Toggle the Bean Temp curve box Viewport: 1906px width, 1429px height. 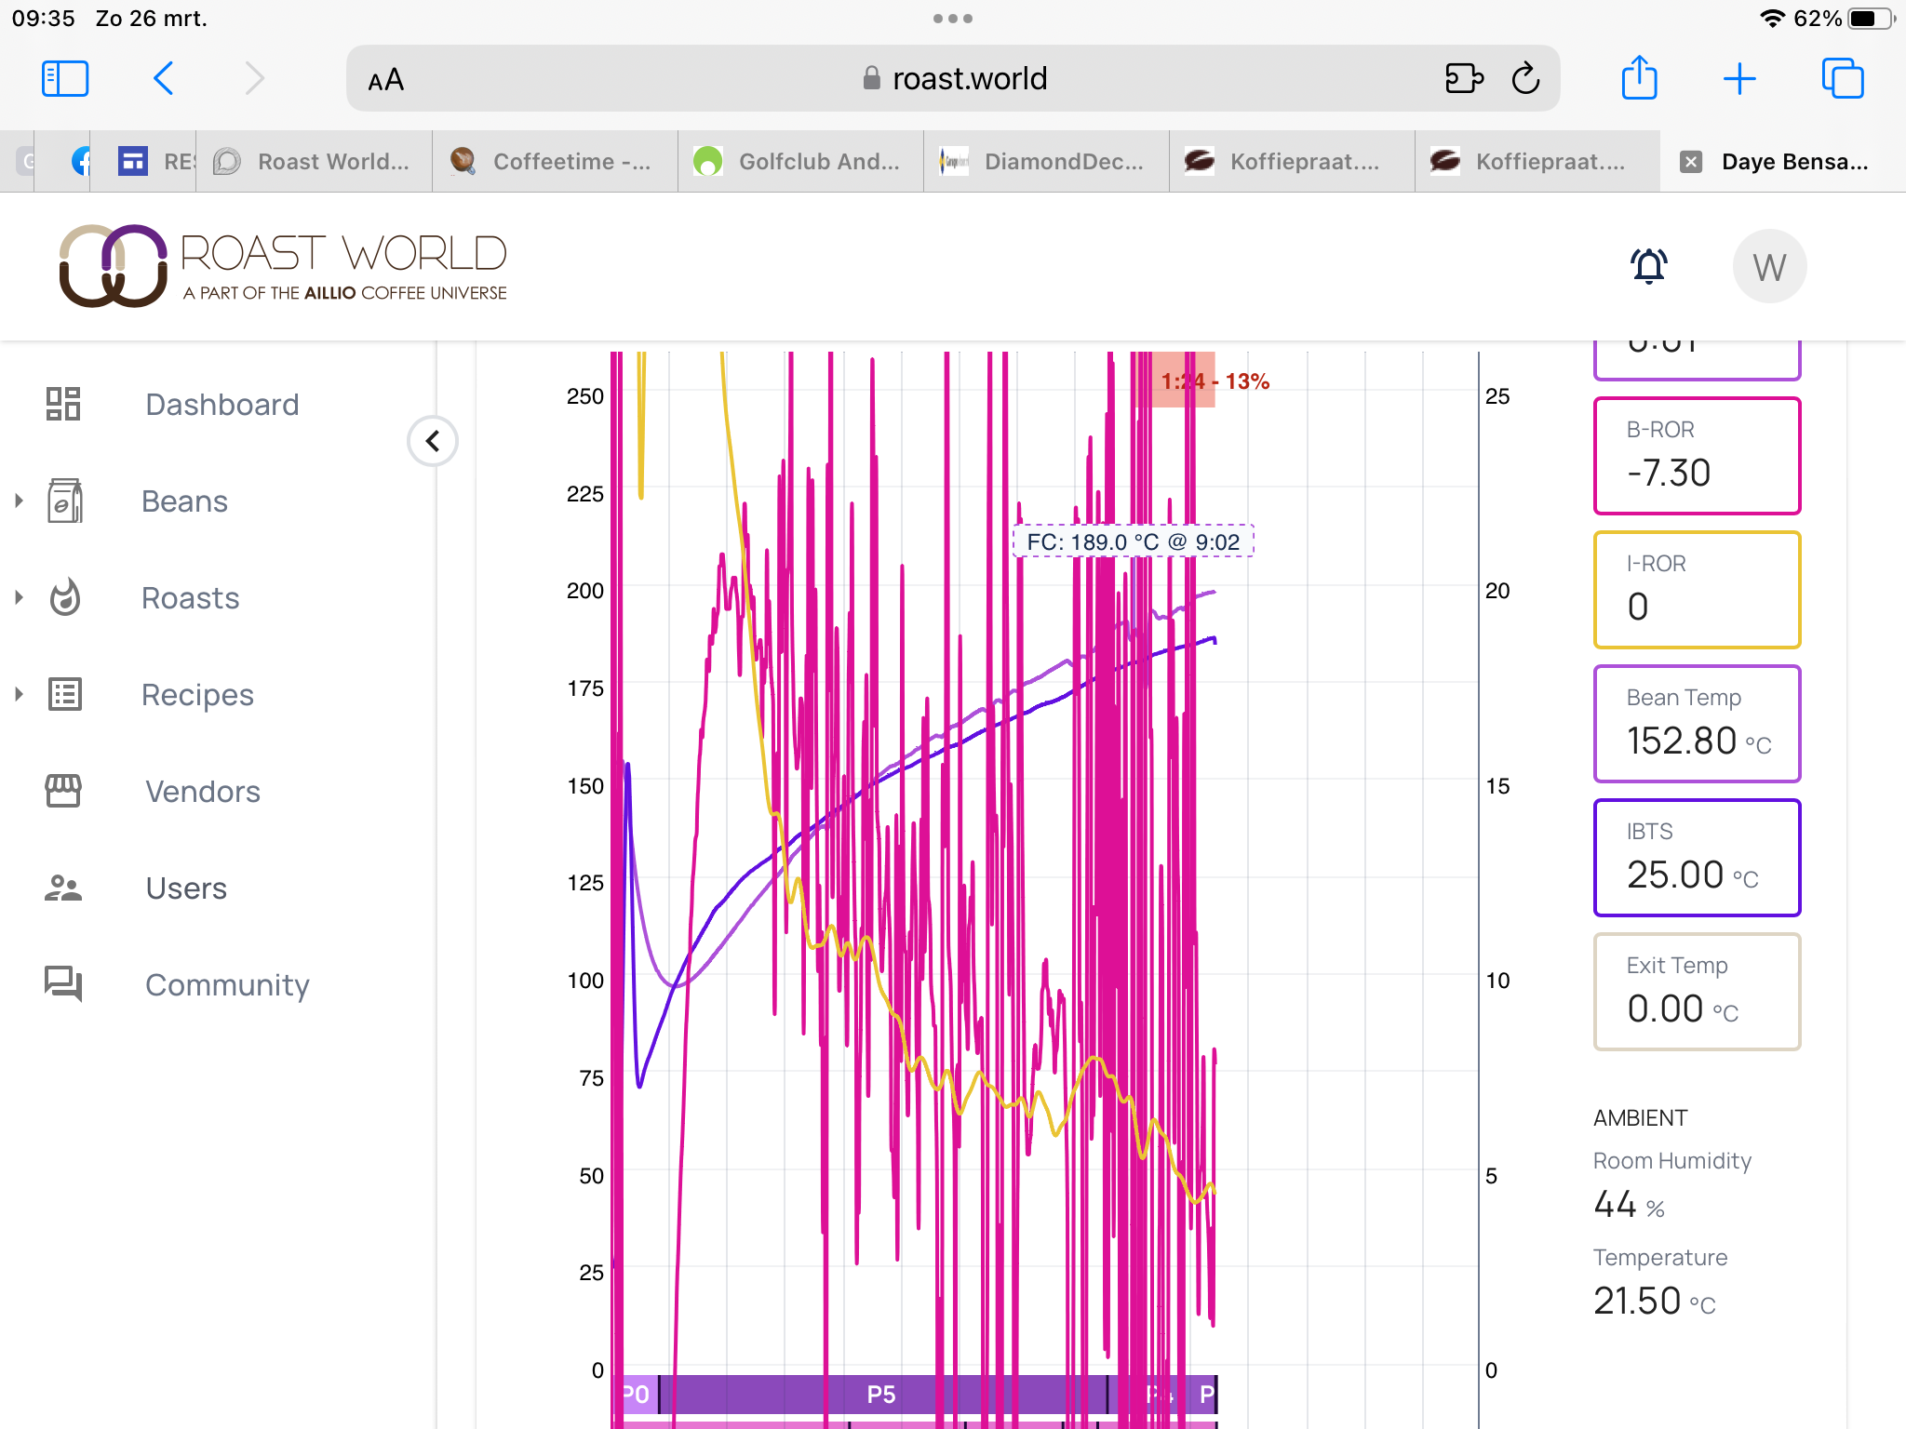point(1697,723)
